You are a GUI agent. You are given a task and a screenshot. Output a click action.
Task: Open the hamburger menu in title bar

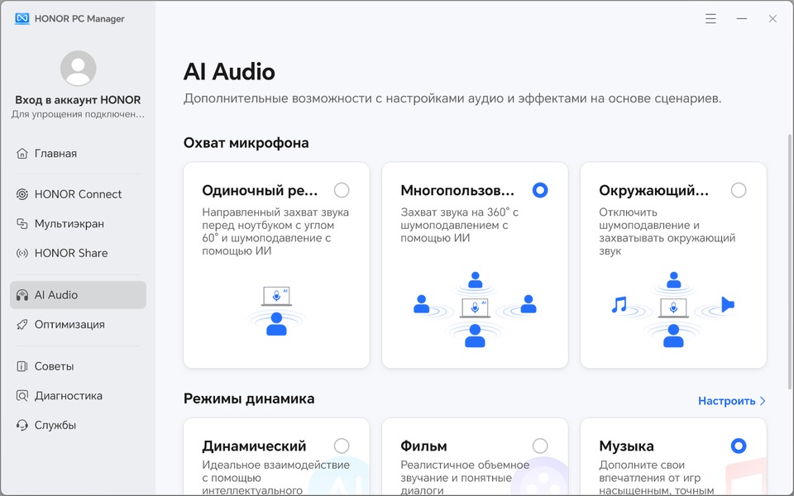point(710,19)
